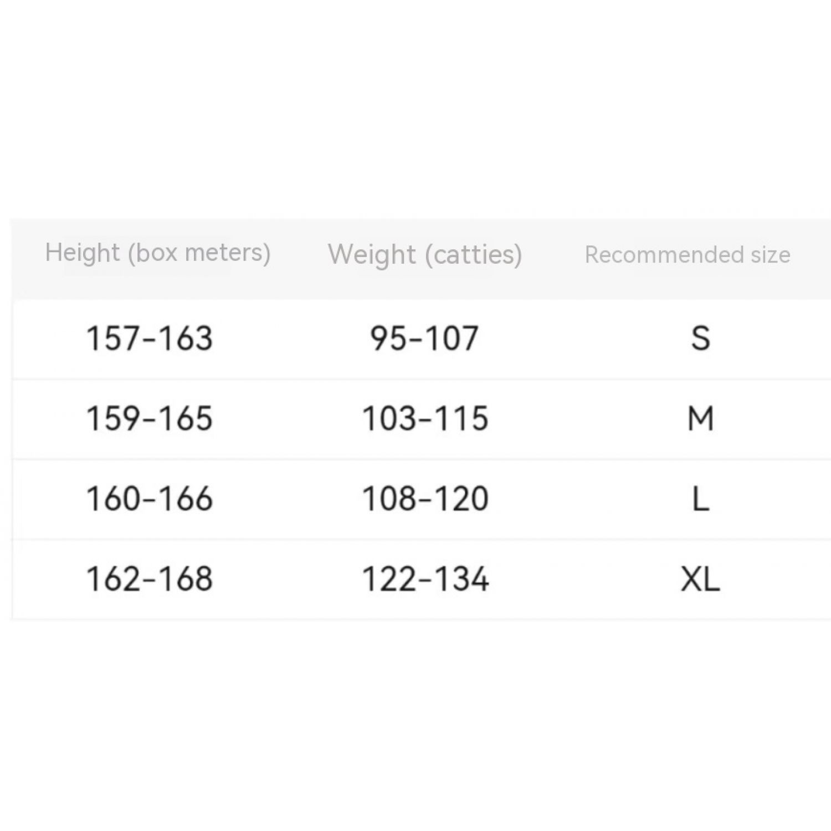831x831 pixels.
Task: Select the 159-165 height cell
Action: point(150,418)
